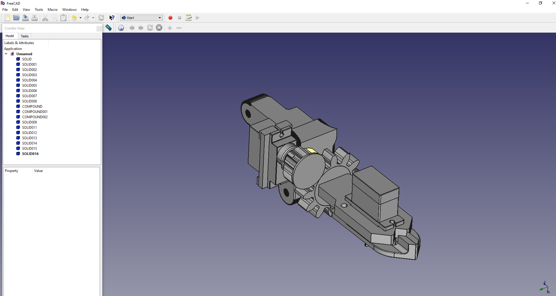Click the Print toolbar icon
This screenshot has width=556, height=296.
(34, 18)
